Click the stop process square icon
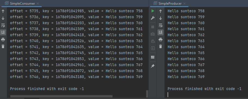This screenshot has height=99, width=248. pyautogui.click(x=153, y=27)
